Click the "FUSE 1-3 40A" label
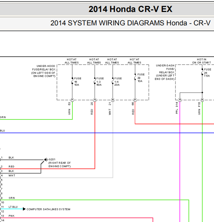Viewport: 214px width, 222px height. [x=100, y=81]
